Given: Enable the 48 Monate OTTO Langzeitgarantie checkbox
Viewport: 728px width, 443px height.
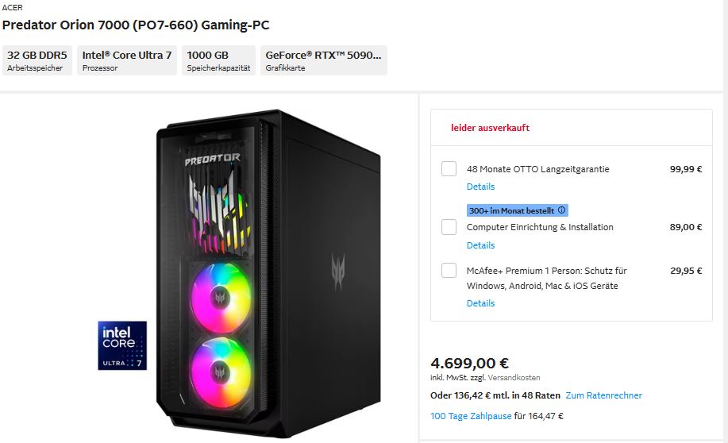Looking at the screenshot, I should click(x=449, y=169).
